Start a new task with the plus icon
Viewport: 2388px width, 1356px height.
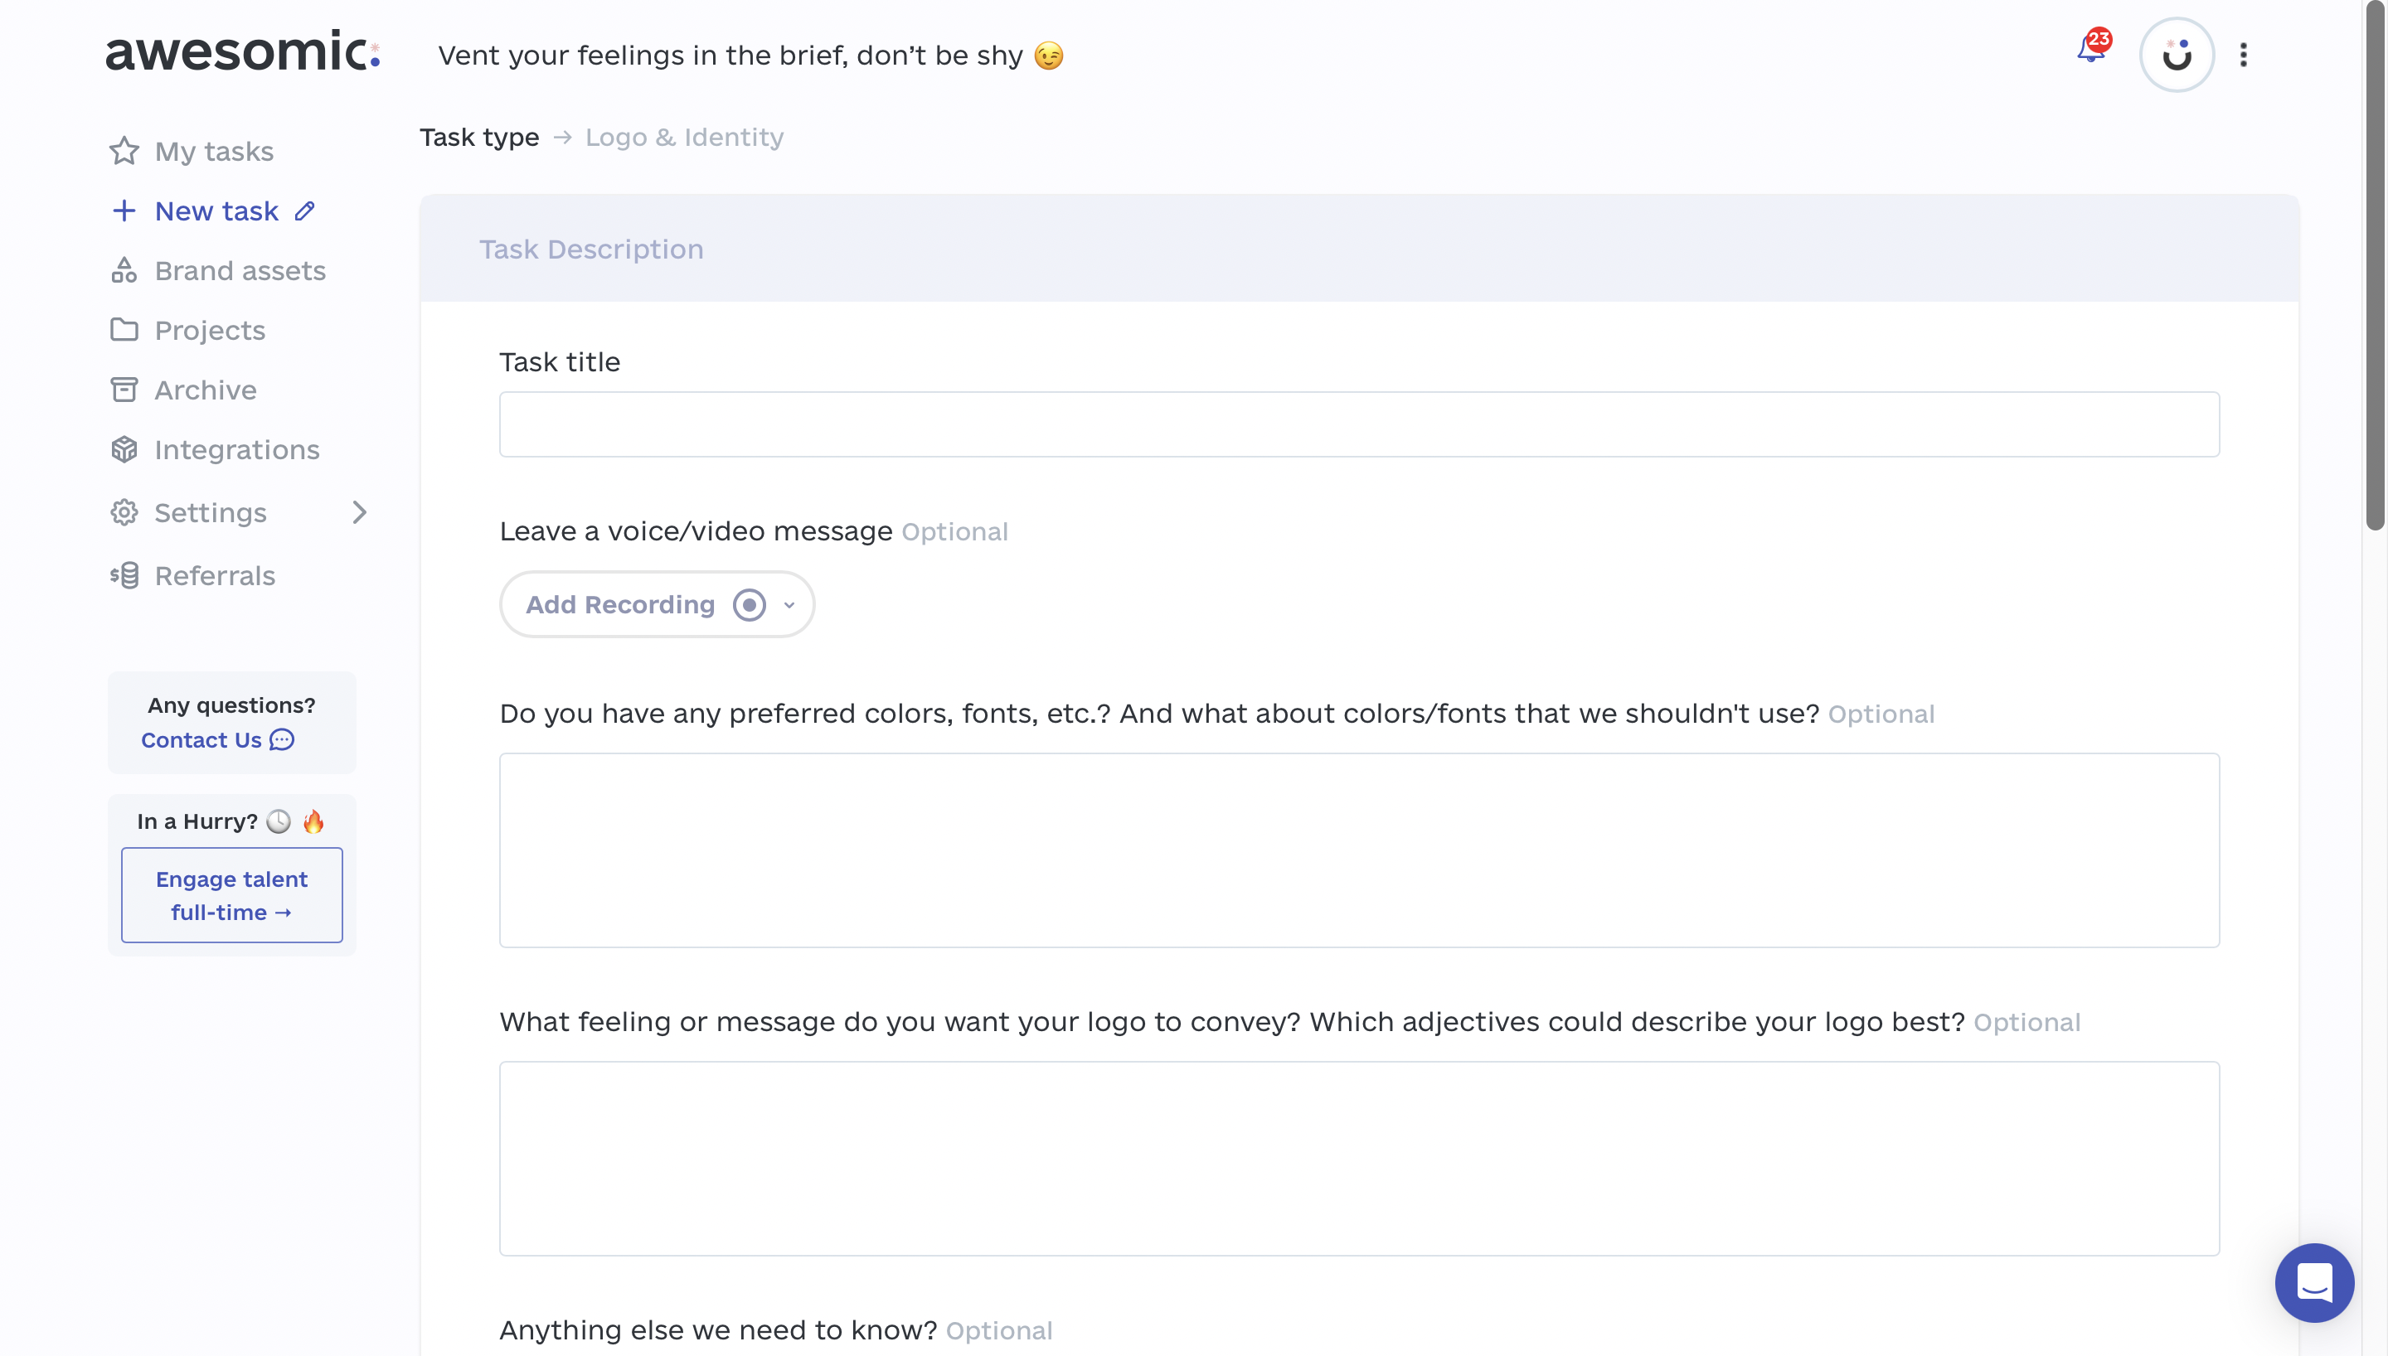(x=125, y=211)
